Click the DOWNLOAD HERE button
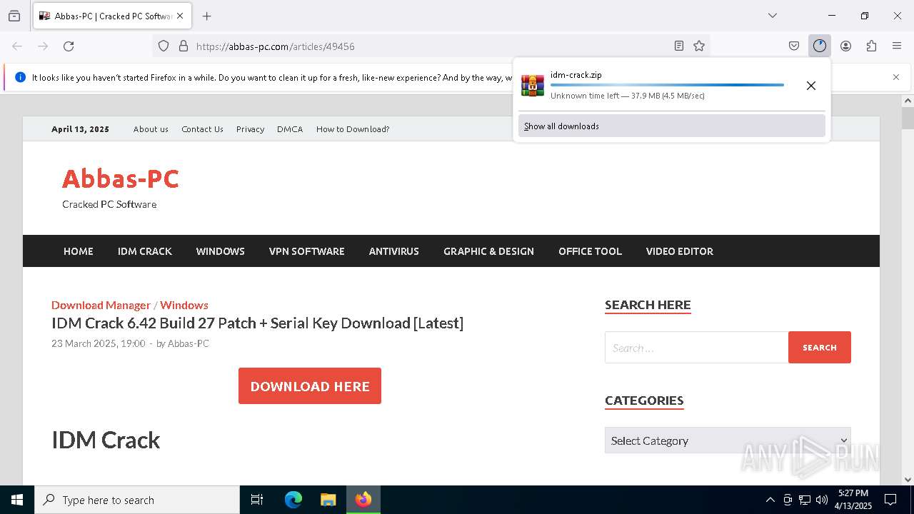914x514 pixels. (x=310, y=386)
